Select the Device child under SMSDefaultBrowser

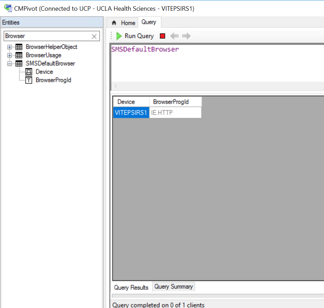coord(45,72)
